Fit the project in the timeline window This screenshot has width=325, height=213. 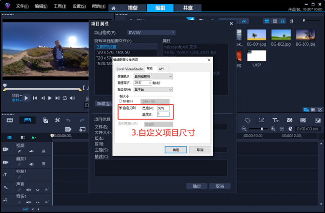[282, 129]
